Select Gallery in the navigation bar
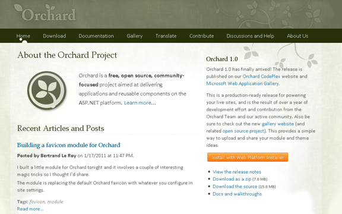This screenshot has width=342, height=214. 135,36
